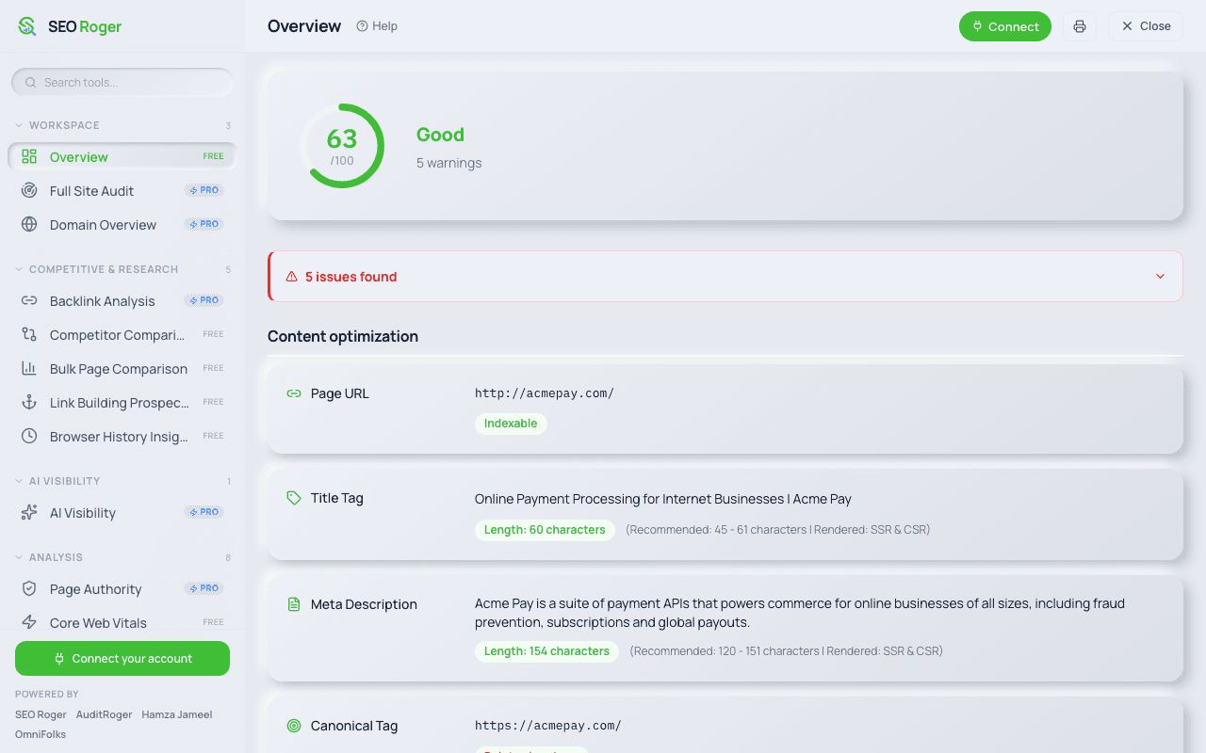Click the Page Authority shield icon

[x=29, y=588]
